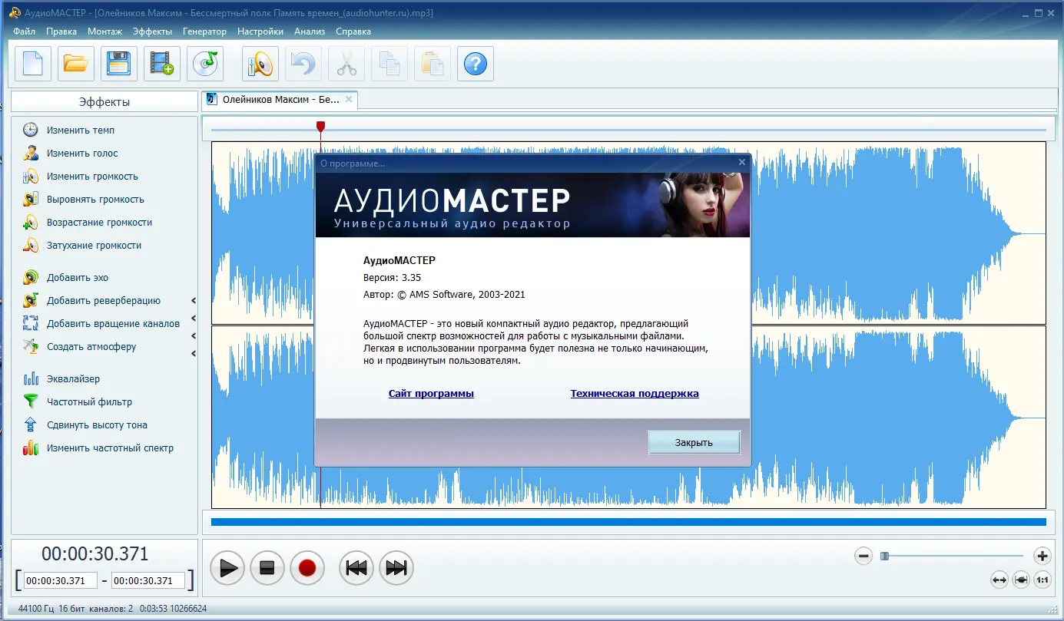Click the icon beside Возрастание громкости
This screenshot has height=621, width=1064.
31,223
